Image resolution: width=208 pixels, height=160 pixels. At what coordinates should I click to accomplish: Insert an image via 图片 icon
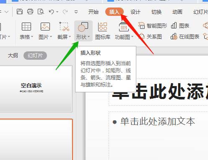(x=45, y=26)
